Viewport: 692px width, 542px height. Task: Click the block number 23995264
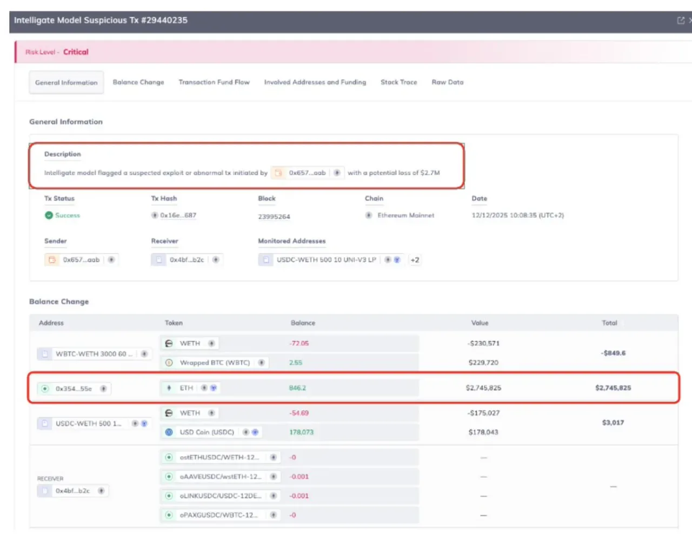tap(274, 217)
